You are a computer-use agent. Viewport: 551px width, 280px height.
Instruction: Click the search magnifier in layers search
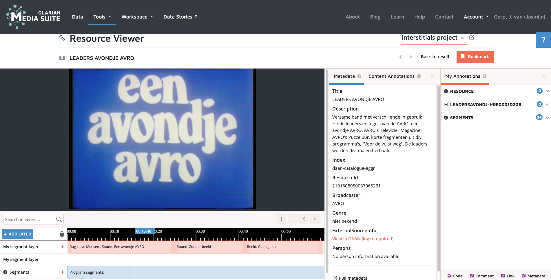[x=59, y=220]
